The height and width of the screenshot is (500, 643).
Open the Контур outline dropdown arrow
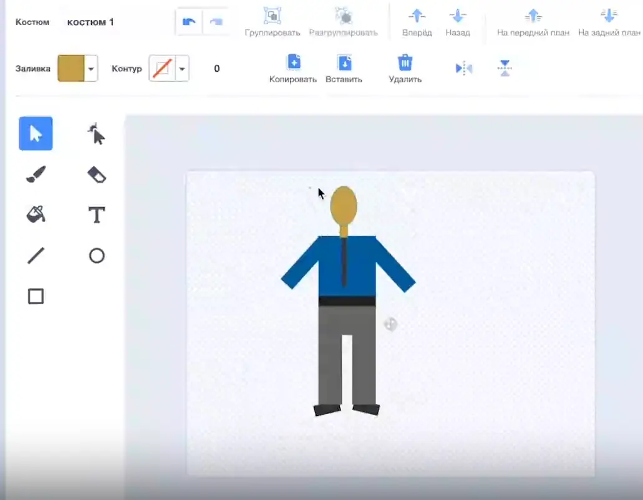click(x=182, y=69)
